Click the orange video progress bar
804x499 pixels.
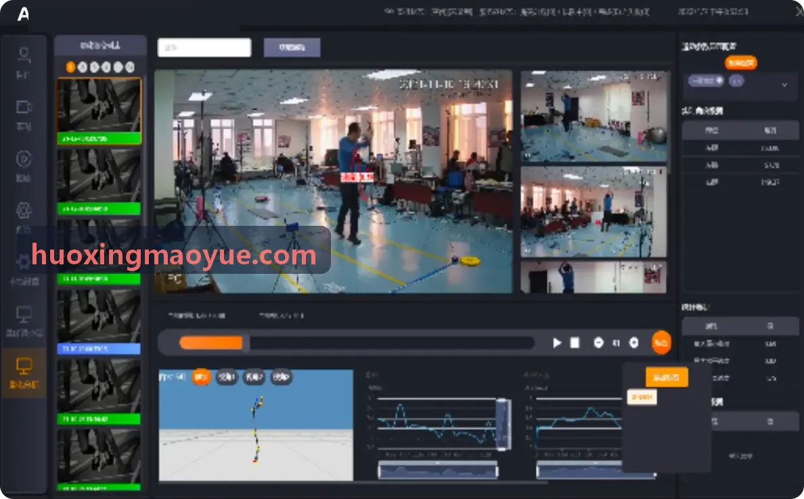(x=210, y=343)
